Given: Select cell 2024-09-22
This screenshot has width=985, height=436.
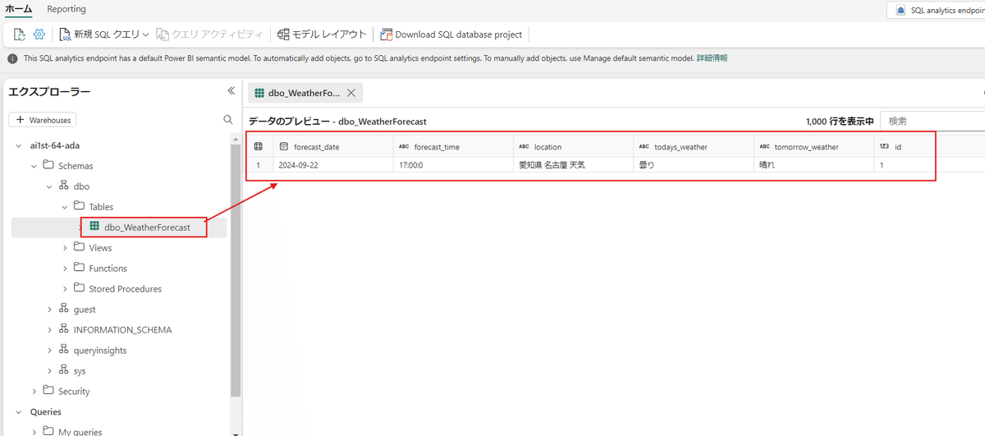Looking at the screenshot, I should [x=332, y=165].
